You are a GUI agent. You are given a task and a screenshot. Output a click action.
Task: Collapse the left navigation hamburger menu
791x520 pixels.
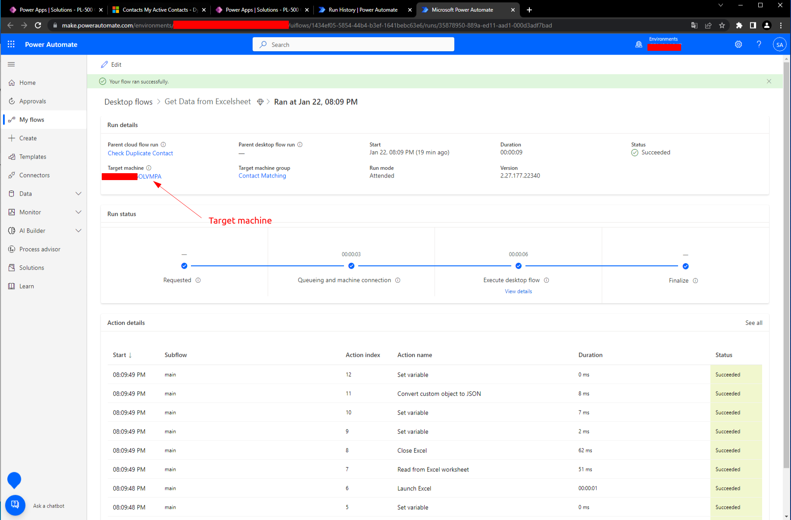coord(11,64)
